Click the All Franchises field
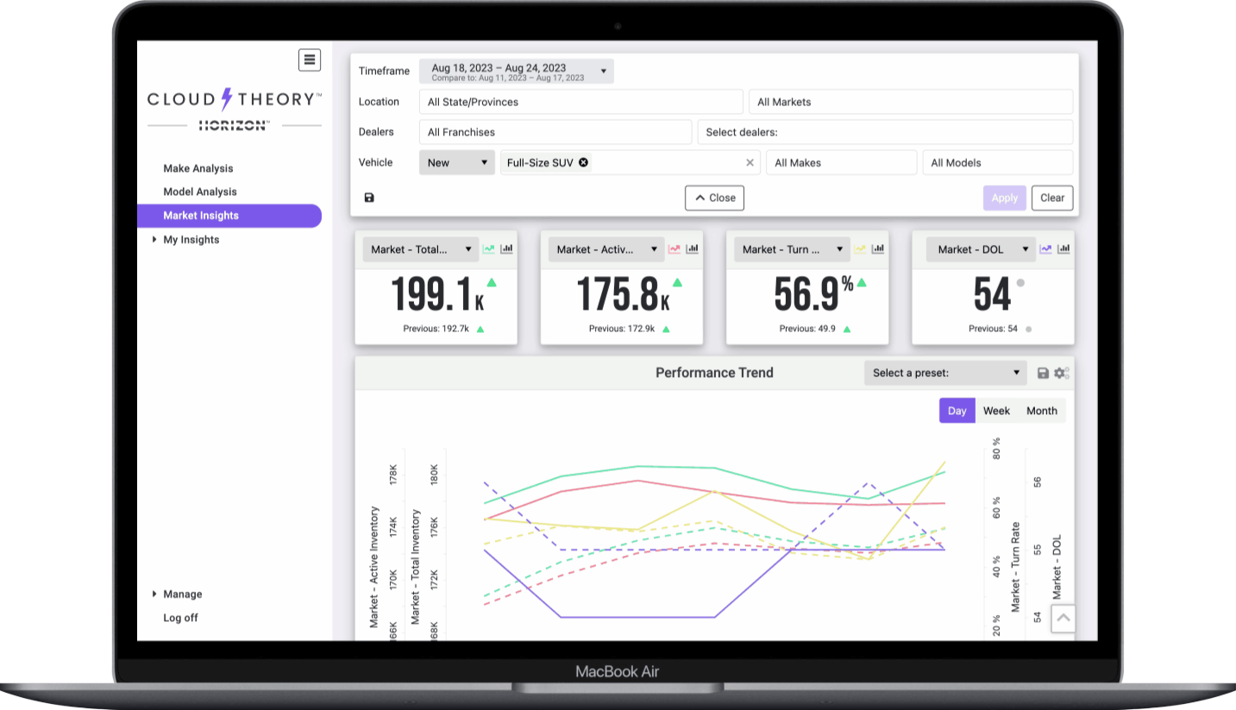Image resolution: width=1236 pixels, height=710 pixels. point(555,132)
